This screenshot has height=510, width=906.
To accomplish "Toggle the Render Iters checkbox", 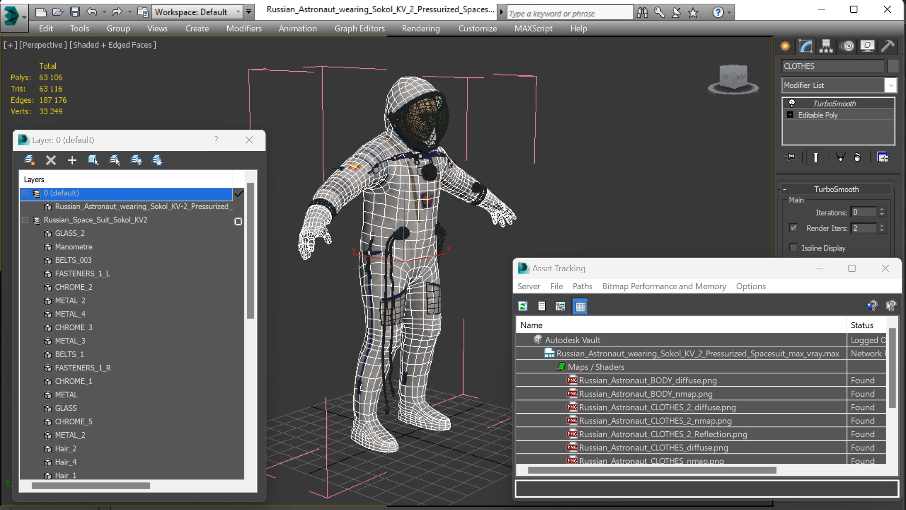I will (793, 228).
